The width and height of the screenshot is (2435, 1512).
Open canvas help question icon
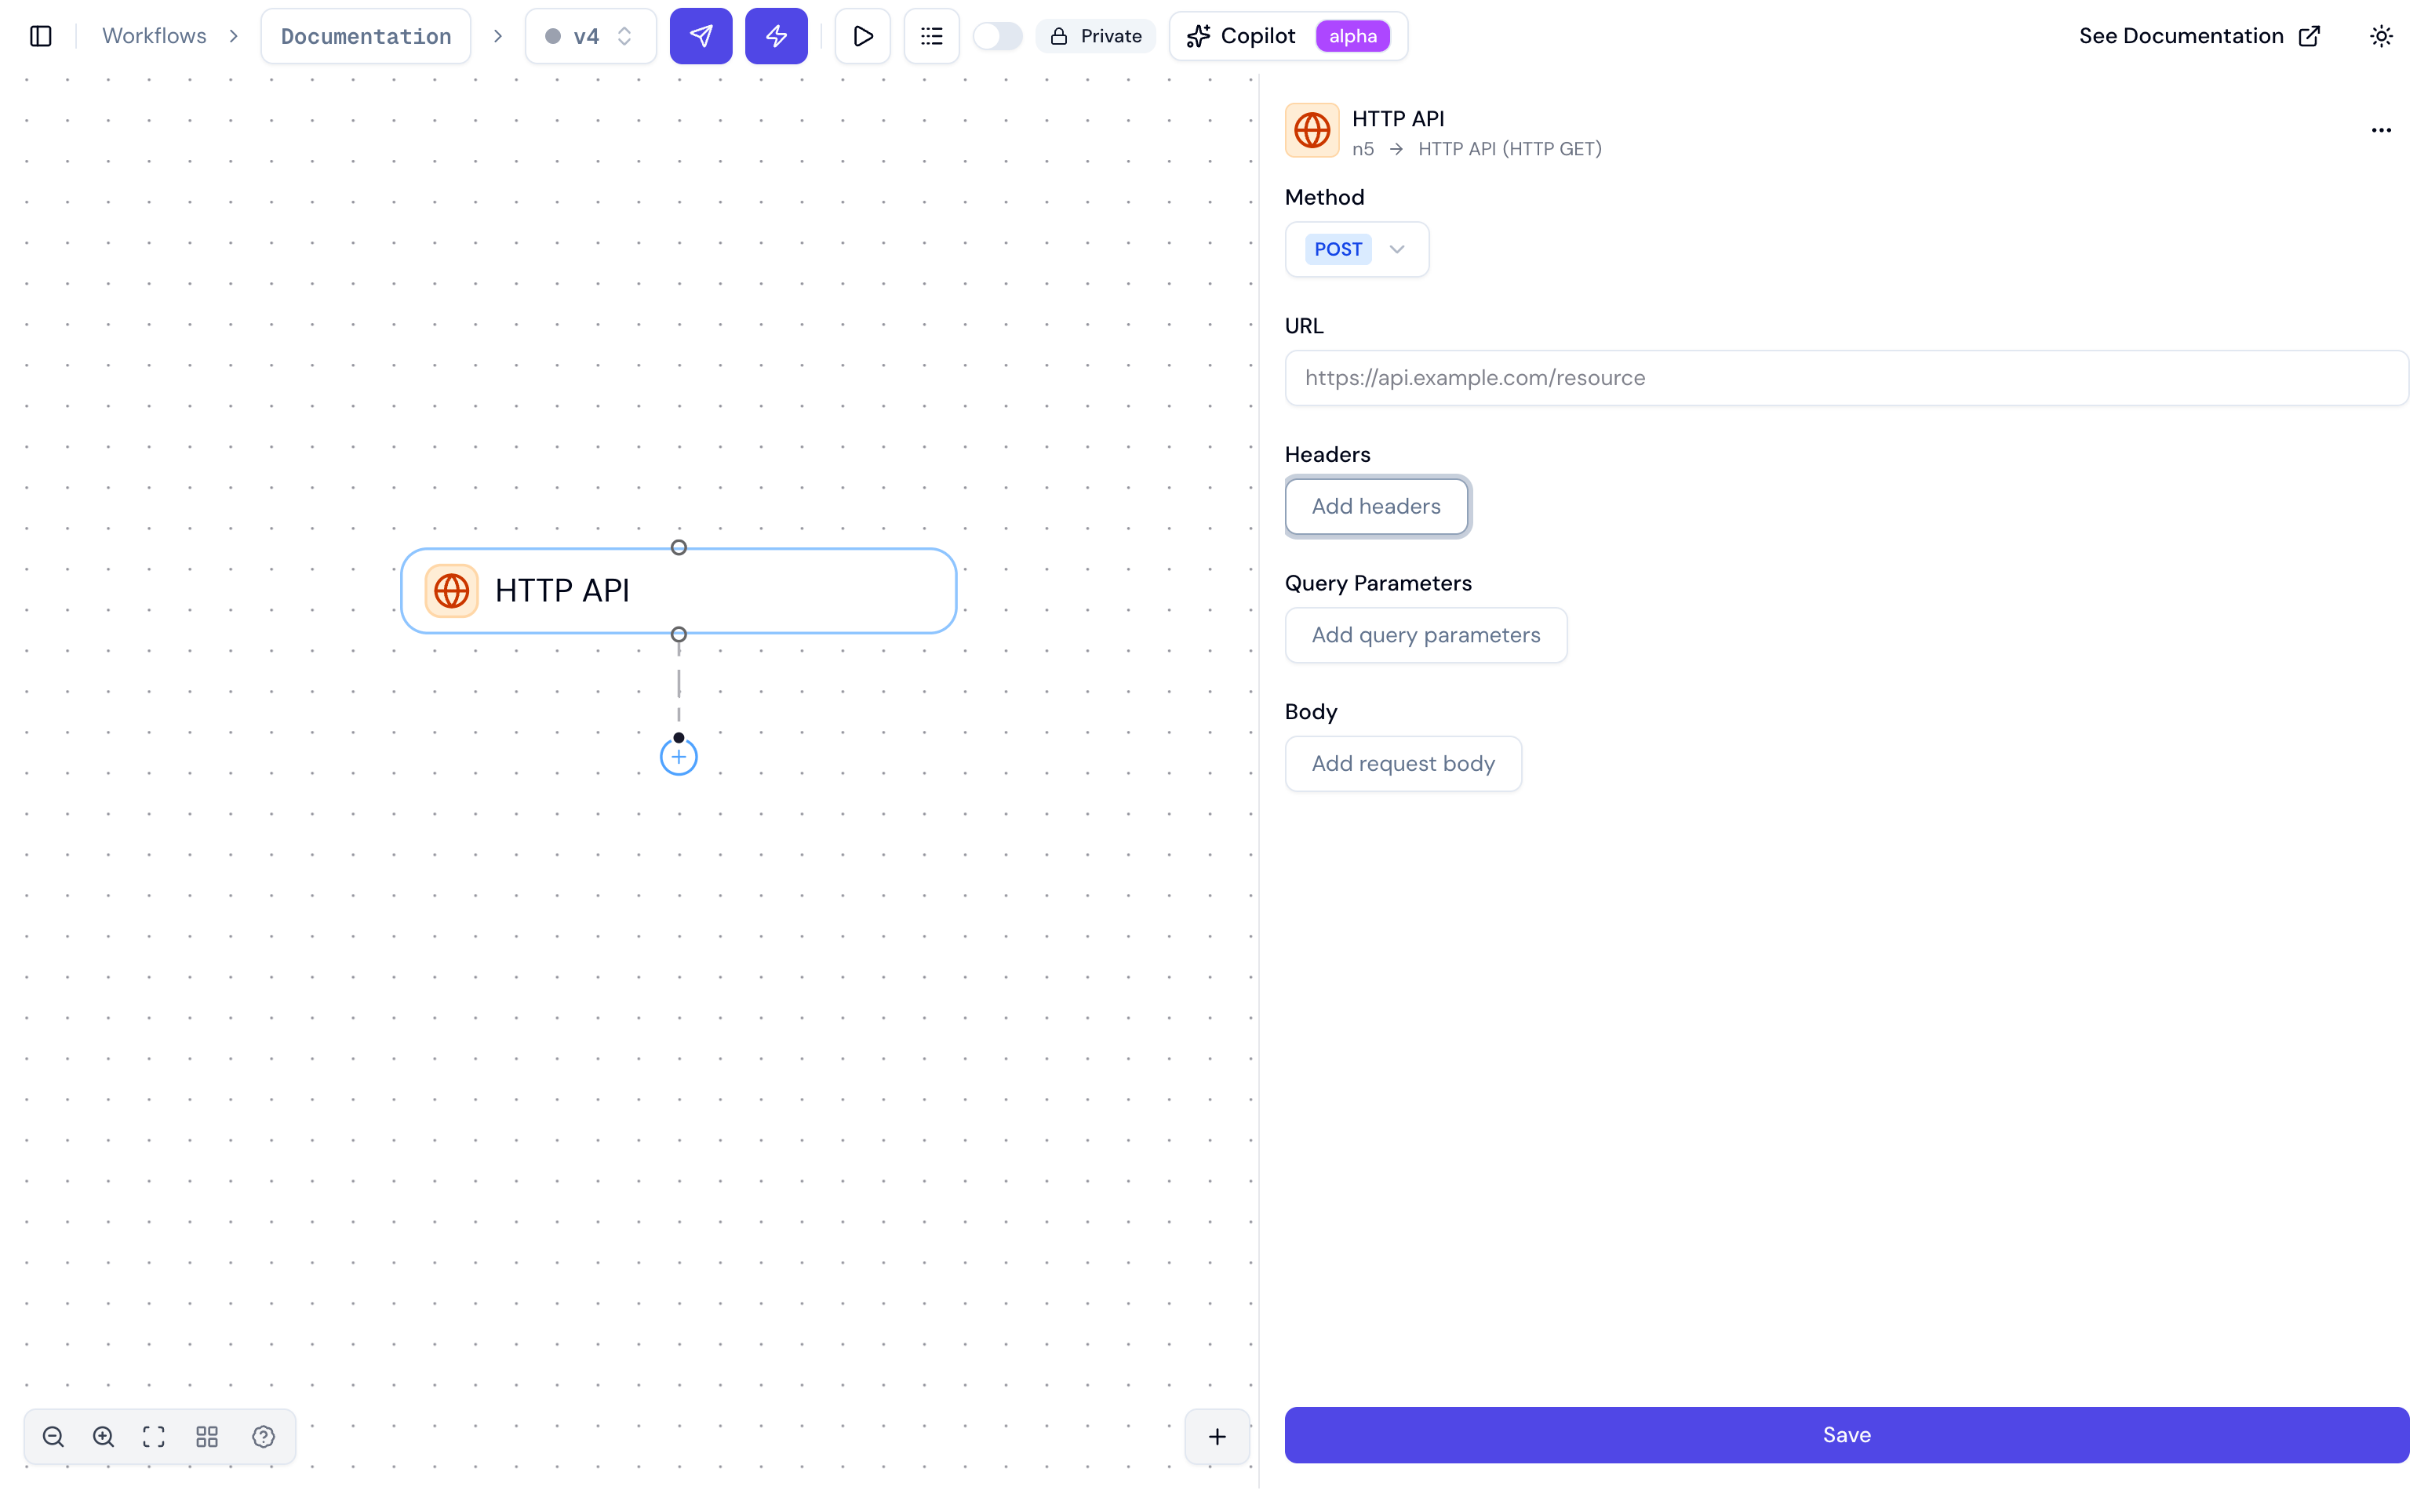[263, 1437]
